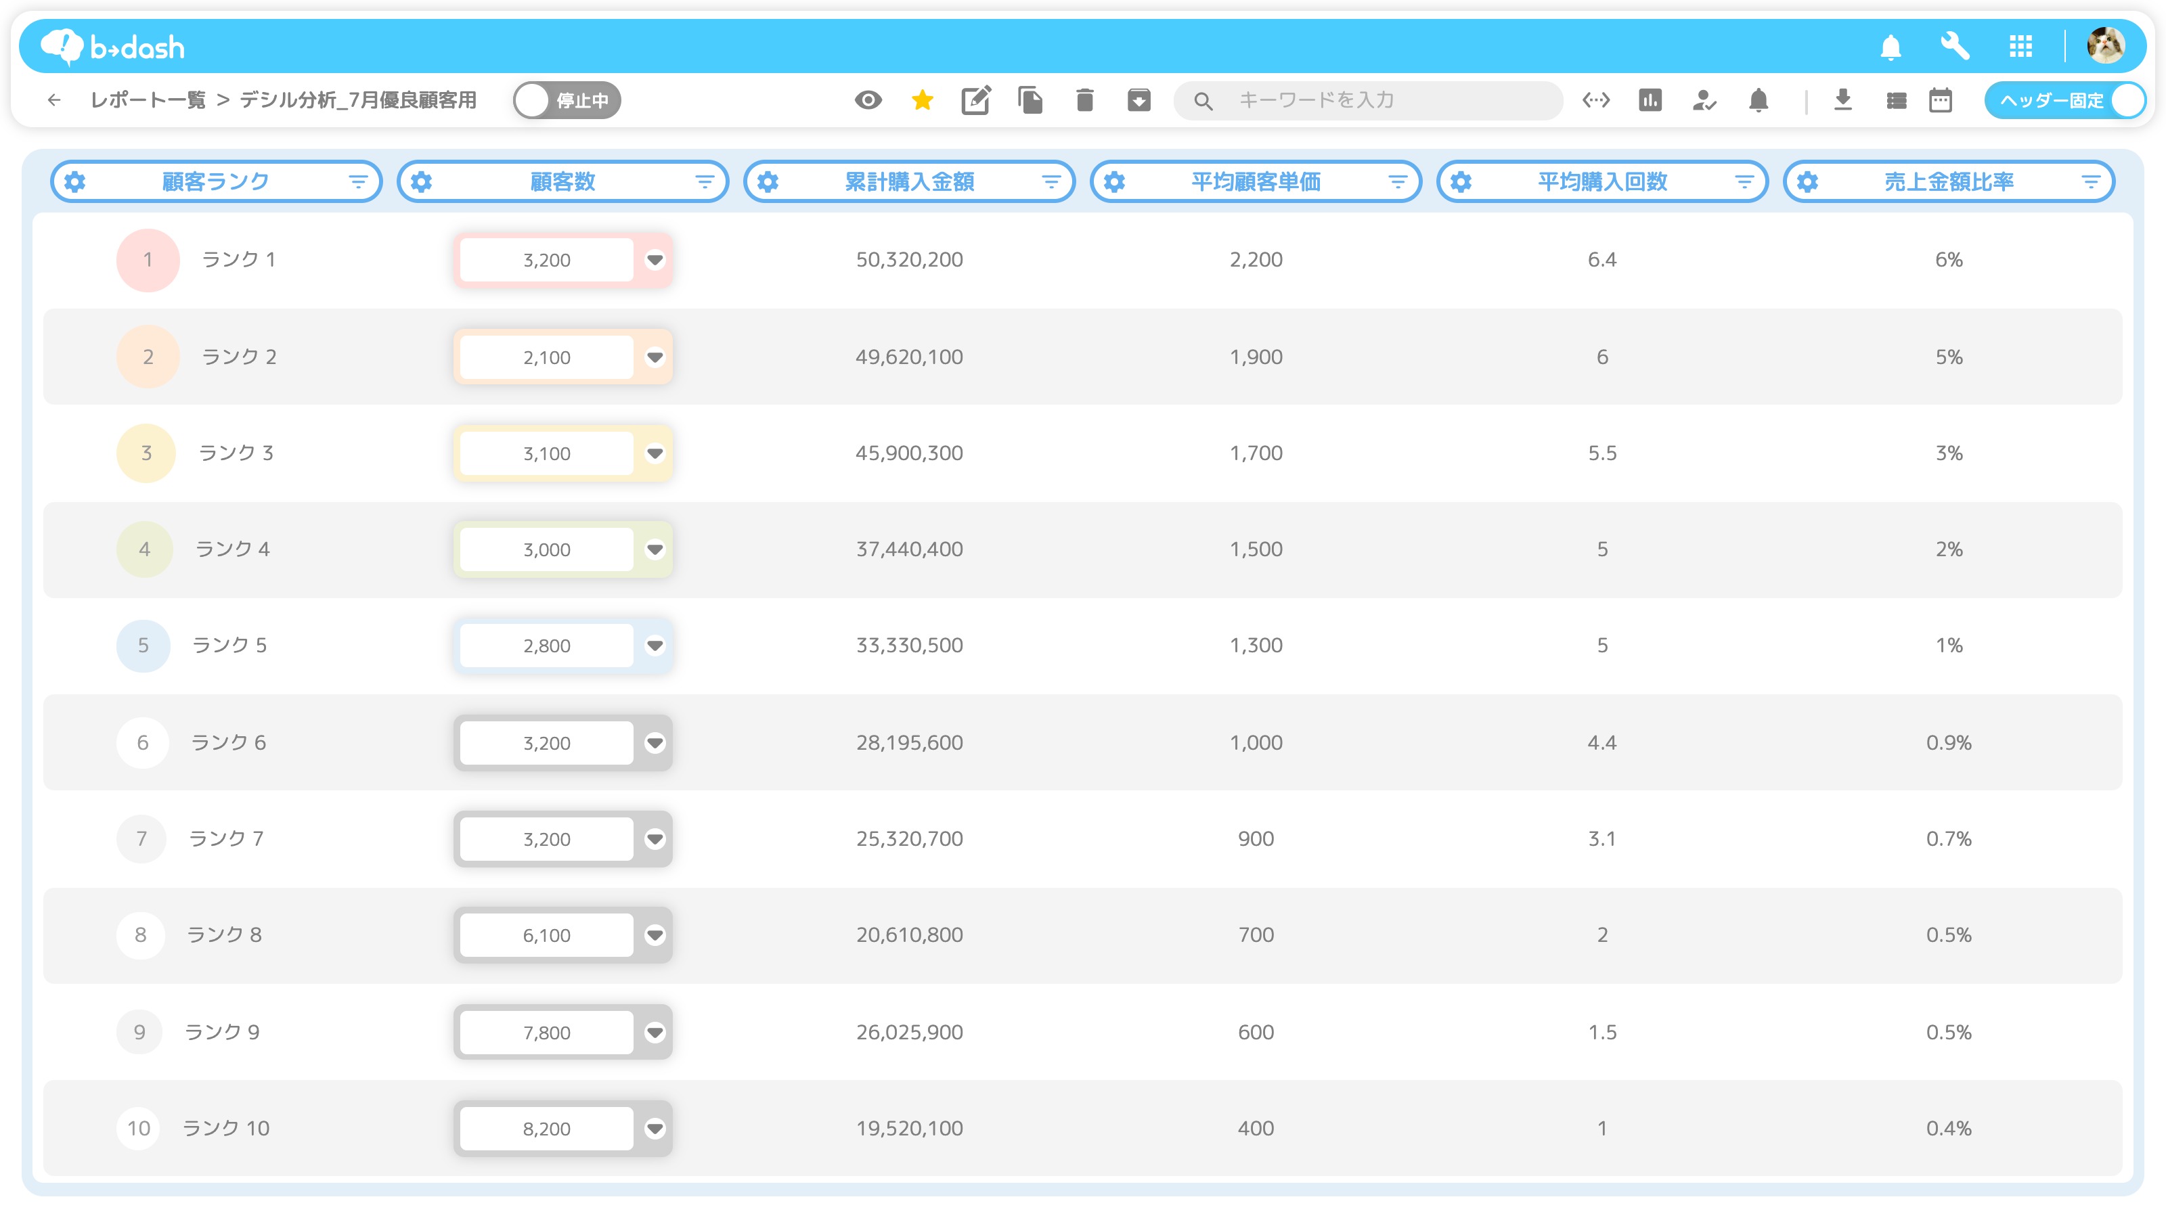The width and height of the screenshot is (2166, 1218).
Task: Toggle the 停止中 switch
Action: click(x=568, y=100)
